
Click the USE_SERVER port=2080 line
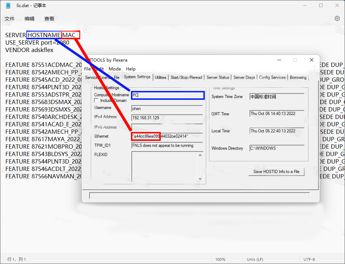pos(37,42)
